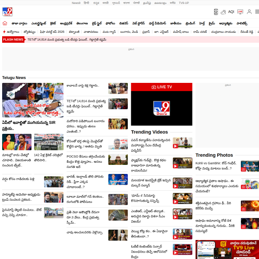Select ಕನ್ನಡ (Kannada) edition in top bar

tap(96, 3)
